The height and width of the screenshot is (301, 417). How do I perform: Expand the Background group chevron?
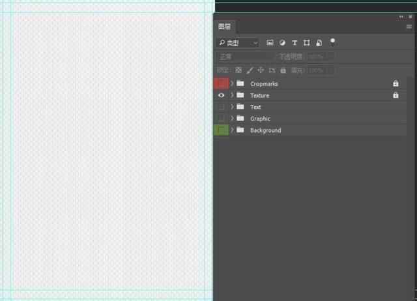pos(232,130)
